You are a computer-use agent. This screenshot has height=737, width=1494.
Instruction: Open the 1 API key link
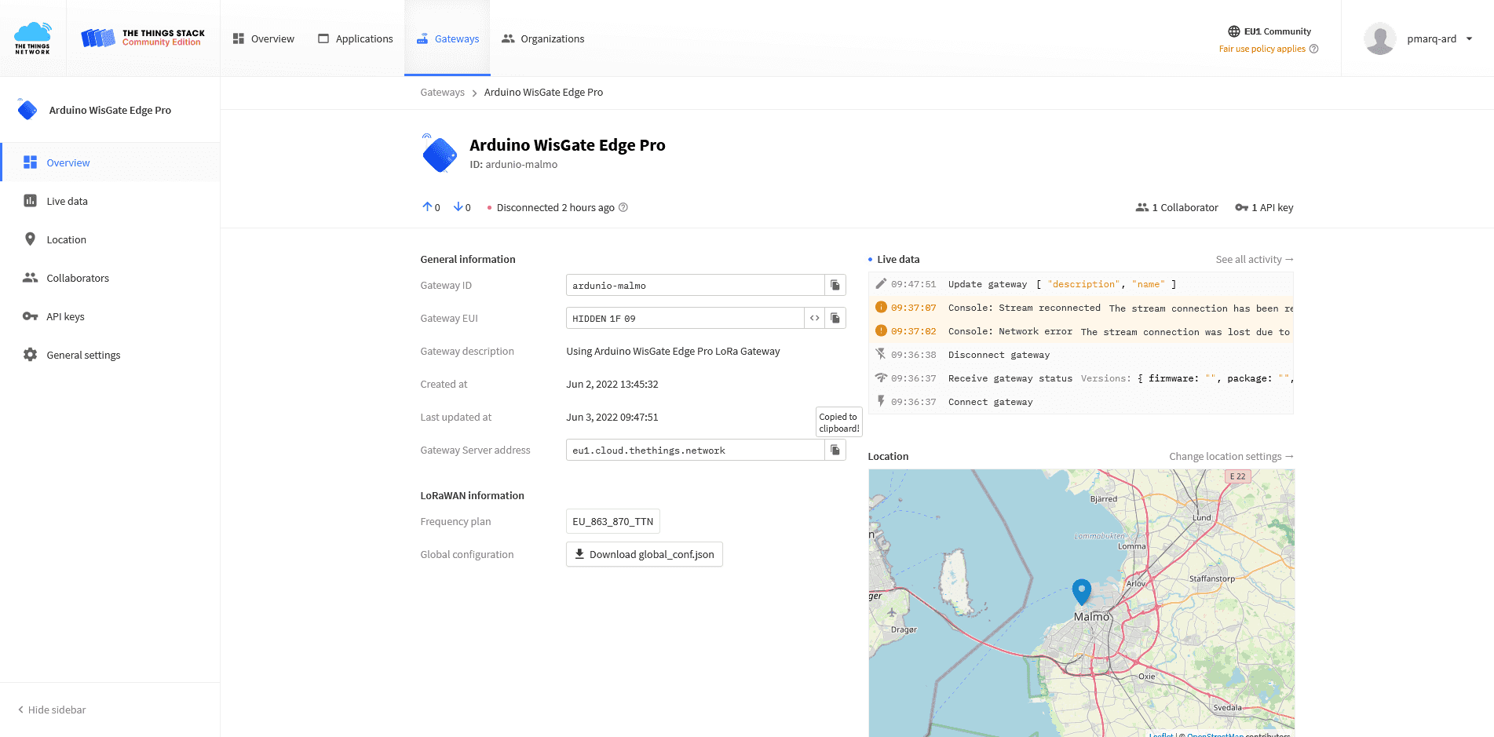click(1264, 207)
